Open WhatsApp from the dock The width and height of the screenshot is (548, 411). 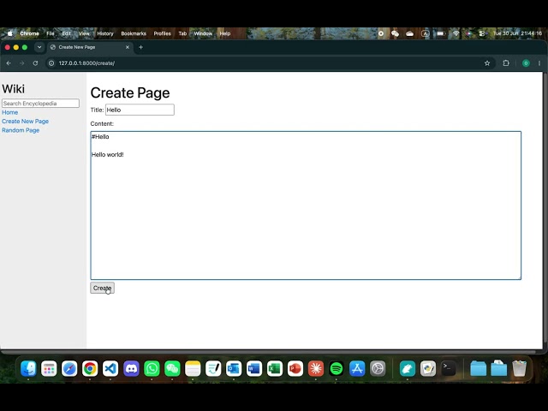(x=152, y=368)
